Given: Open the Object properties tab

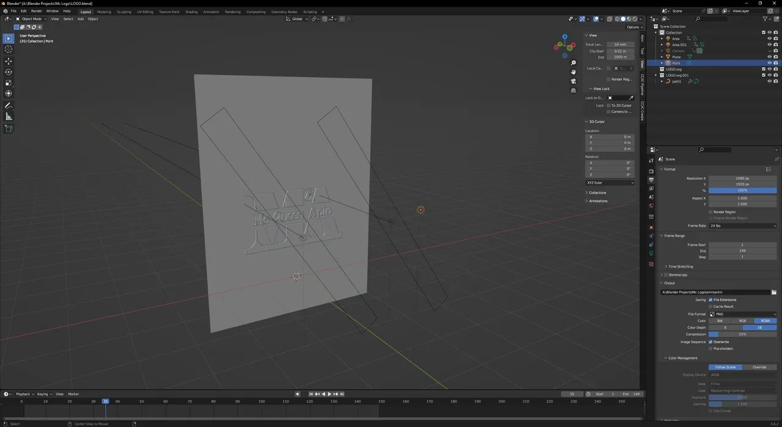Looking at the screenshot, I should click(651, 228).
